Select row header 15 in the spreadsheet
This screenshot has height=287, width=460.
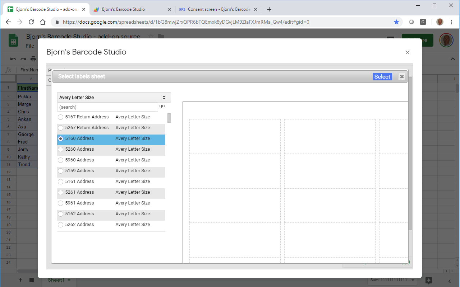8,194
